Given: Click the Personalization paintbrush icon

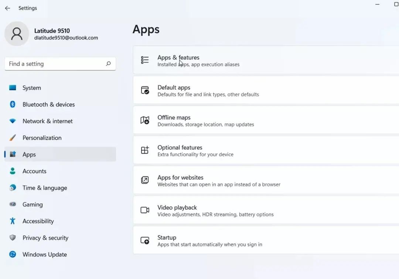Looking at the screenshot, I should 13,137.
